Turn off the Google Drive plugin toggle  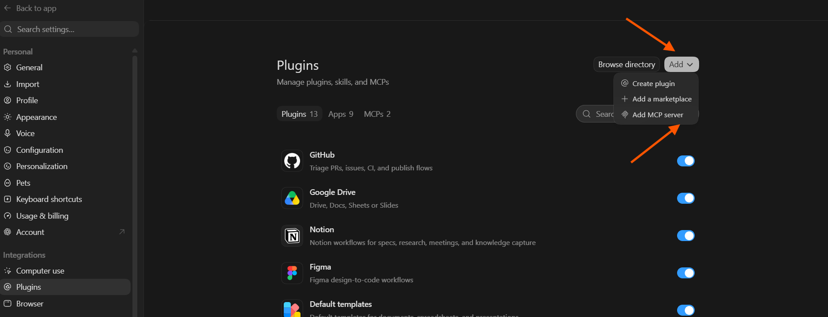685,198
